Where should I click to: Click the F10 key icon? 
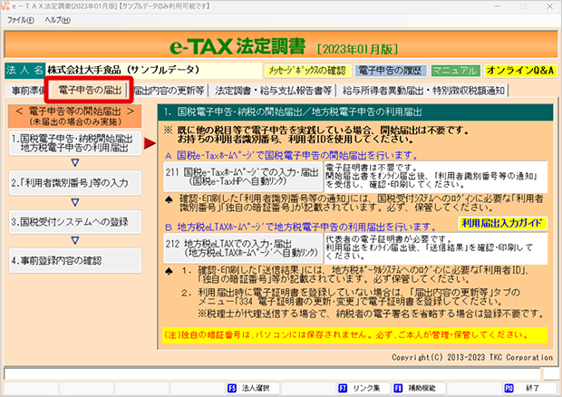tap(509, 388)
